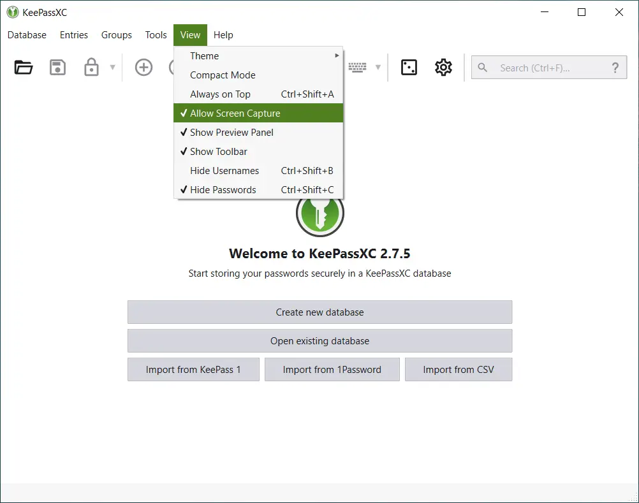The image size is (639, 503).
Task: Click the green KeePassXC key logo
Action: pos(320,216)
